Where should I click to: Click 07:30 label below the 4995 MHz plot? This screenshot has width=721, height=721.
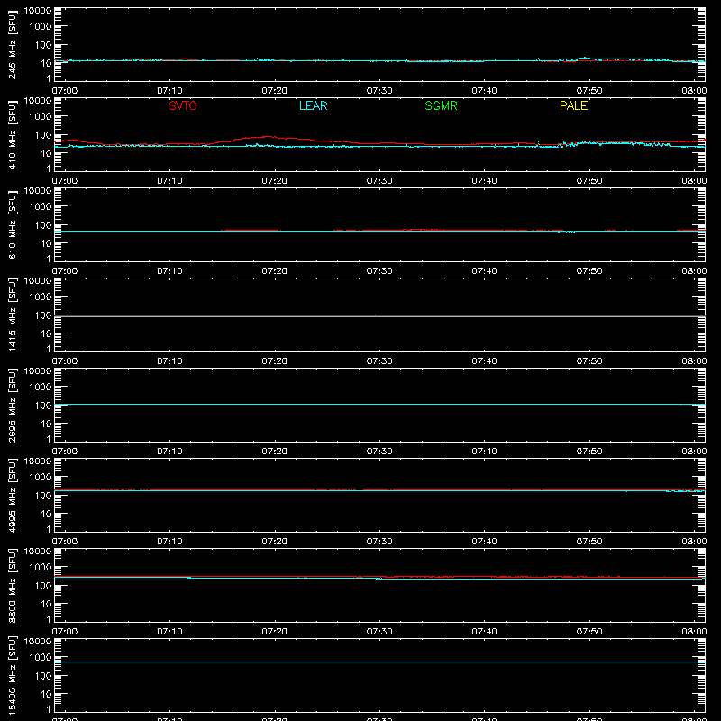coord(379,542)
